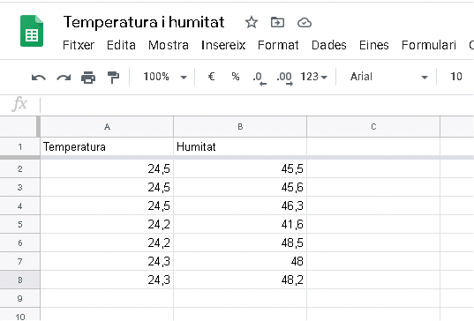Select Humitat cell with value 48
474x321 pixels.
[x=240, y=262]
